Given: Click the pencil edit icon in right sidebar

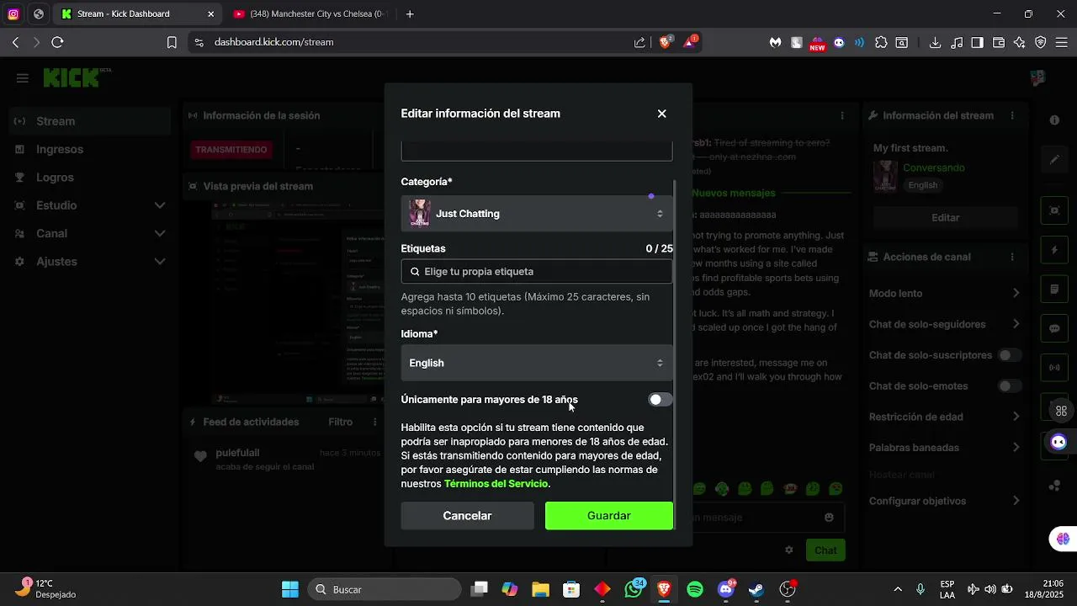Looking at the screenshot, I should click(1054, 159).
